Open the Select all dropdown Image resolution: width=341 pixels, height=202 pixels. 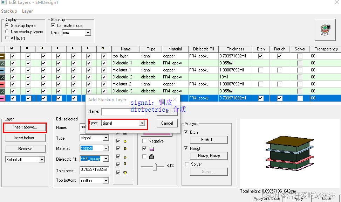click(42, 159)
